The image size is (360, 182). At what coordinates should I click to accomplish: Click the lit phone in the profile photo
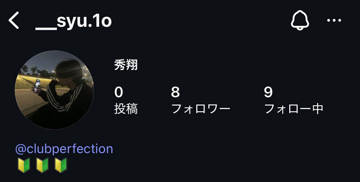(37, 85)
